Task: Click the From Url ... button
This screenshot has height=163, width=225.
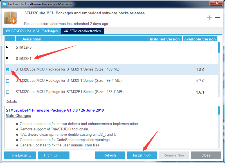Action: 53,155
